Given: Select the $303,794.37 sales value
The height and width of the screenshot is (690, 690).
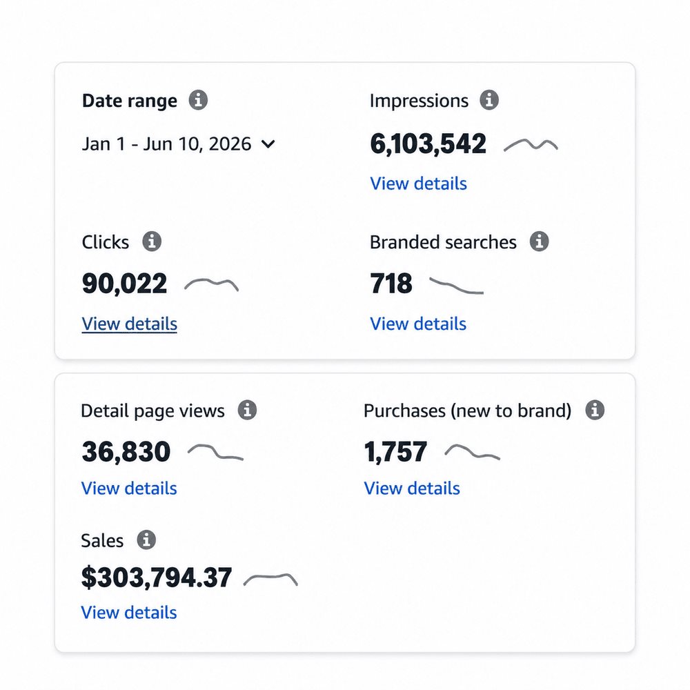Looking at the screenshot, I should (x=157, y=578).
